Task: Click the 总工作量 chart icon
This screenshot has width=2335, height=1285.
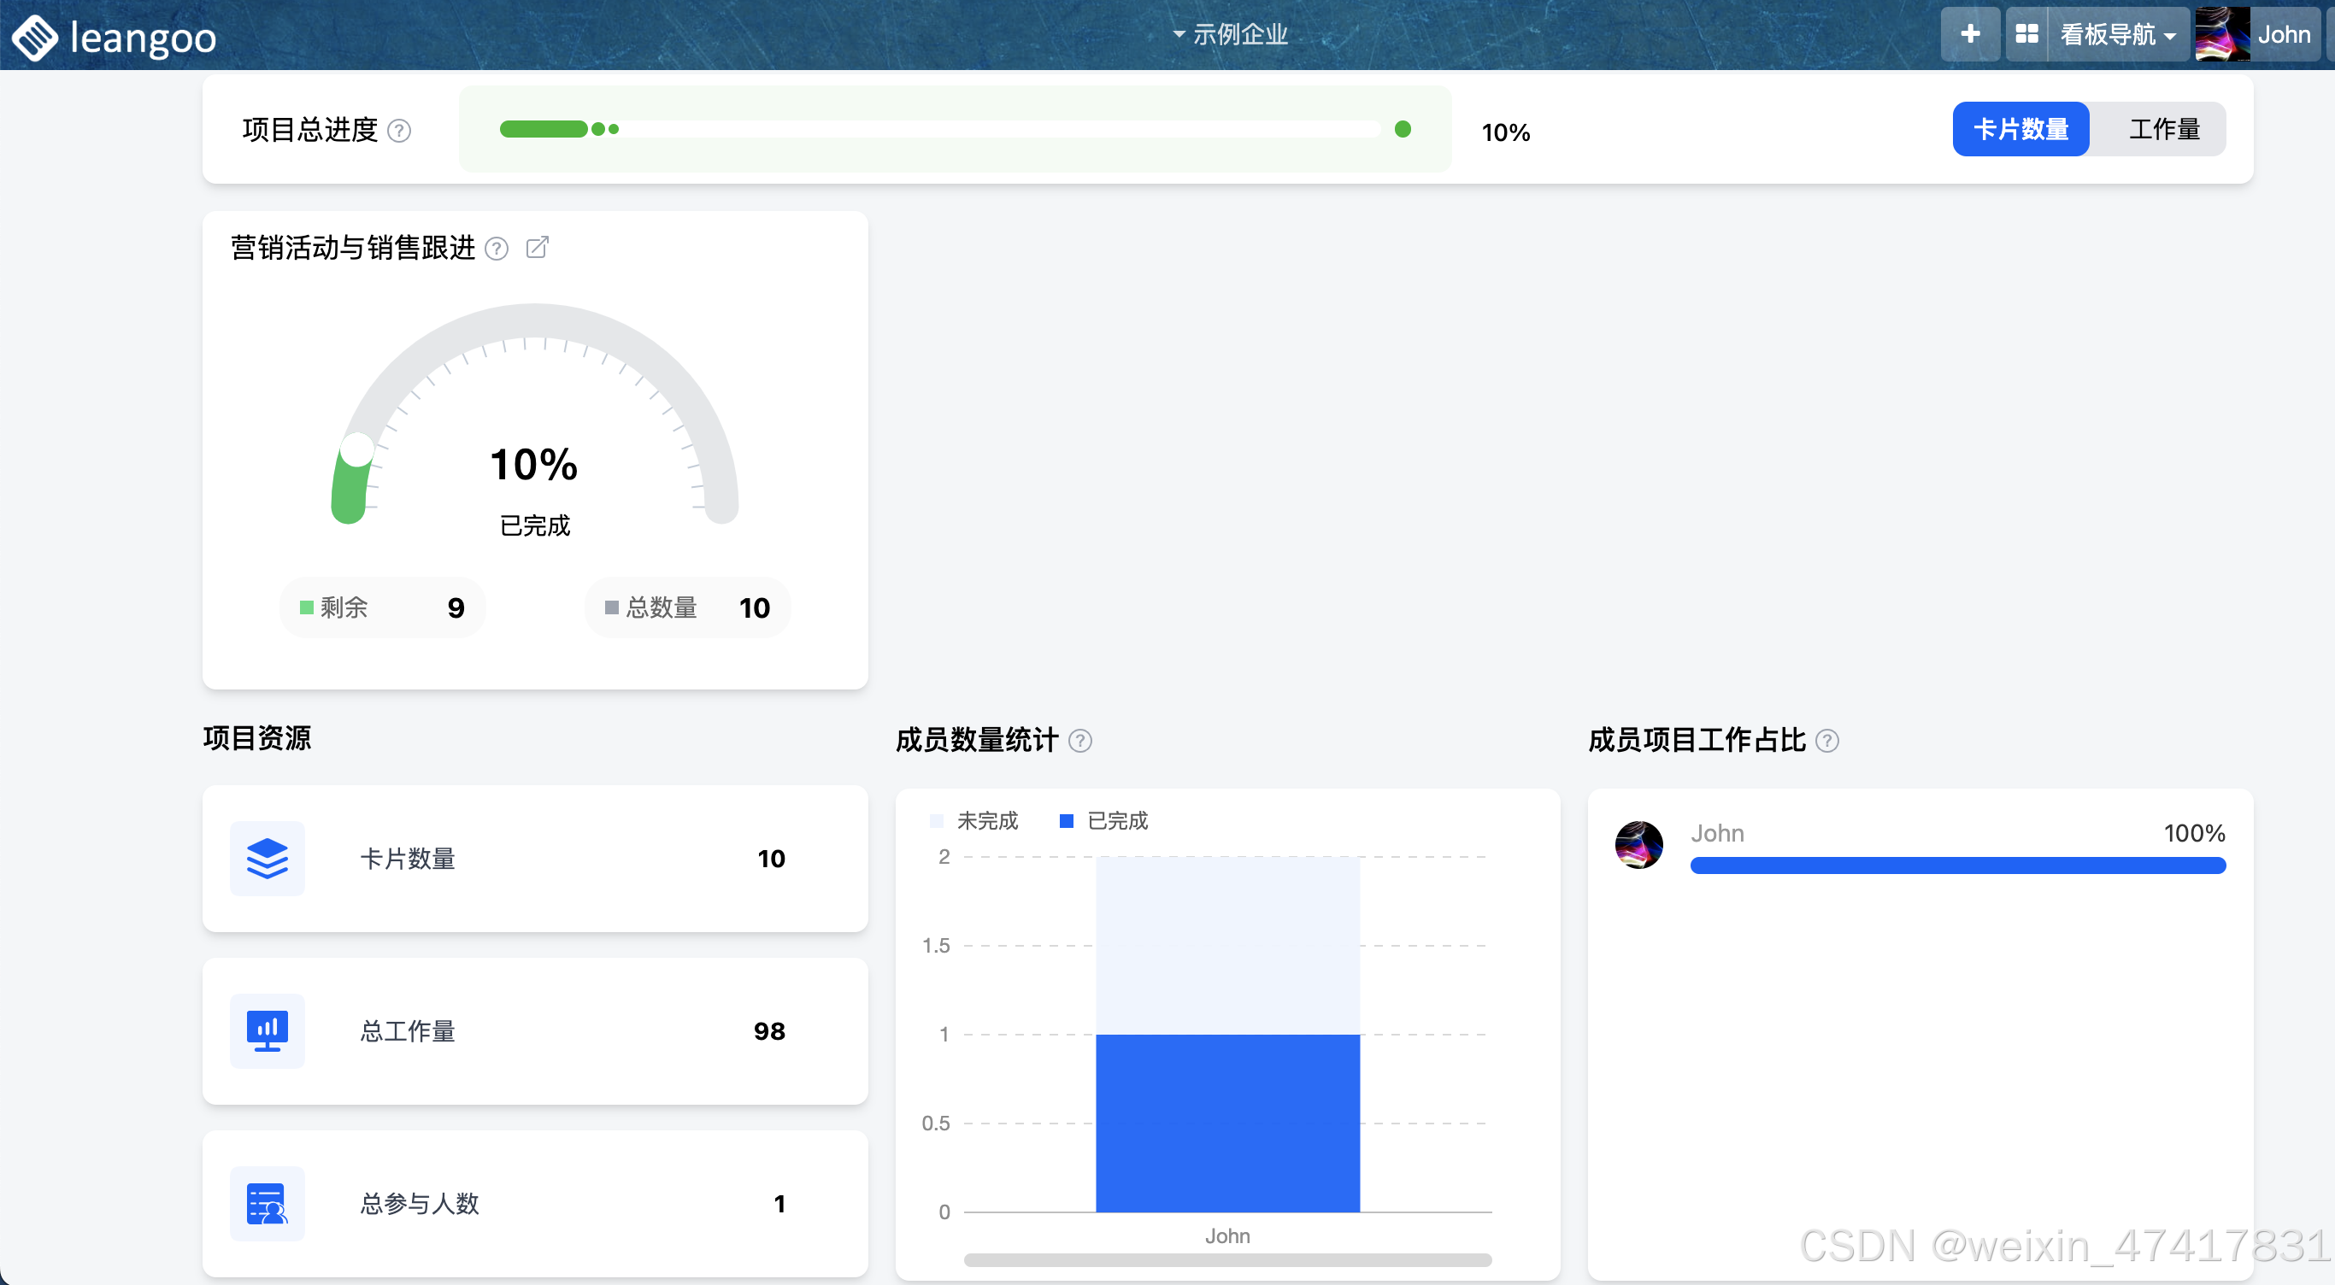Action: coord(268,1030)
